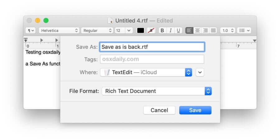Viewport: 280px width, 140px height.
Task: Center align the text
Action: (x=197, y=30)
